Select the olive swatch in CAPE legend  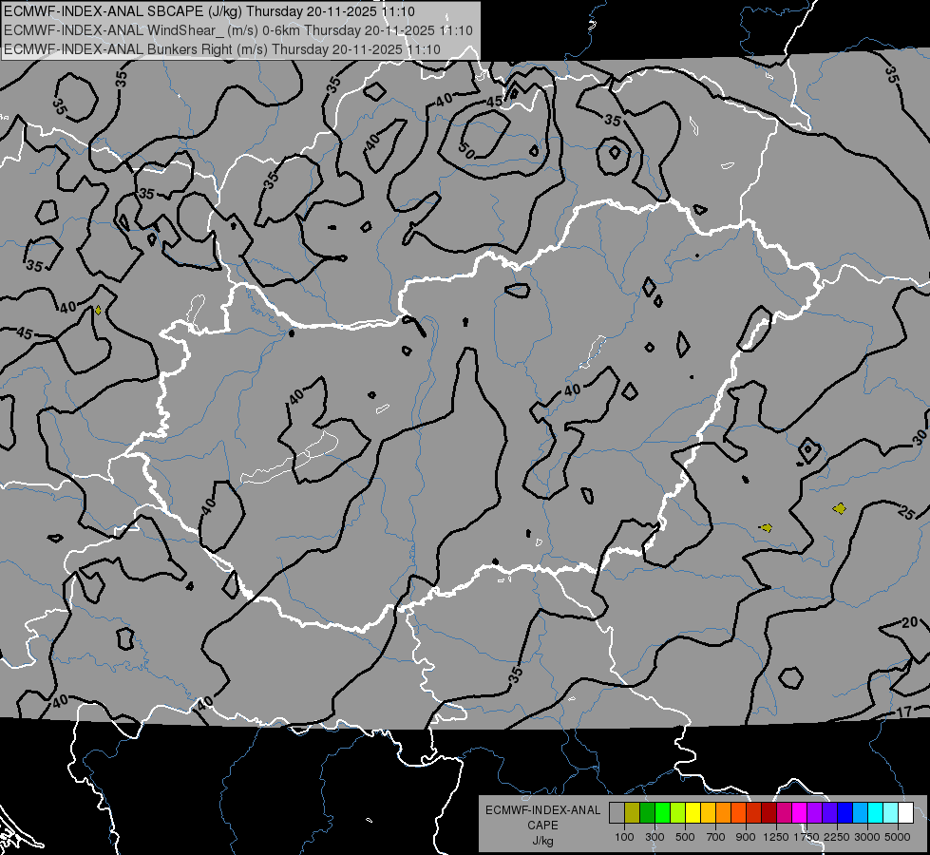click(632, 813)
